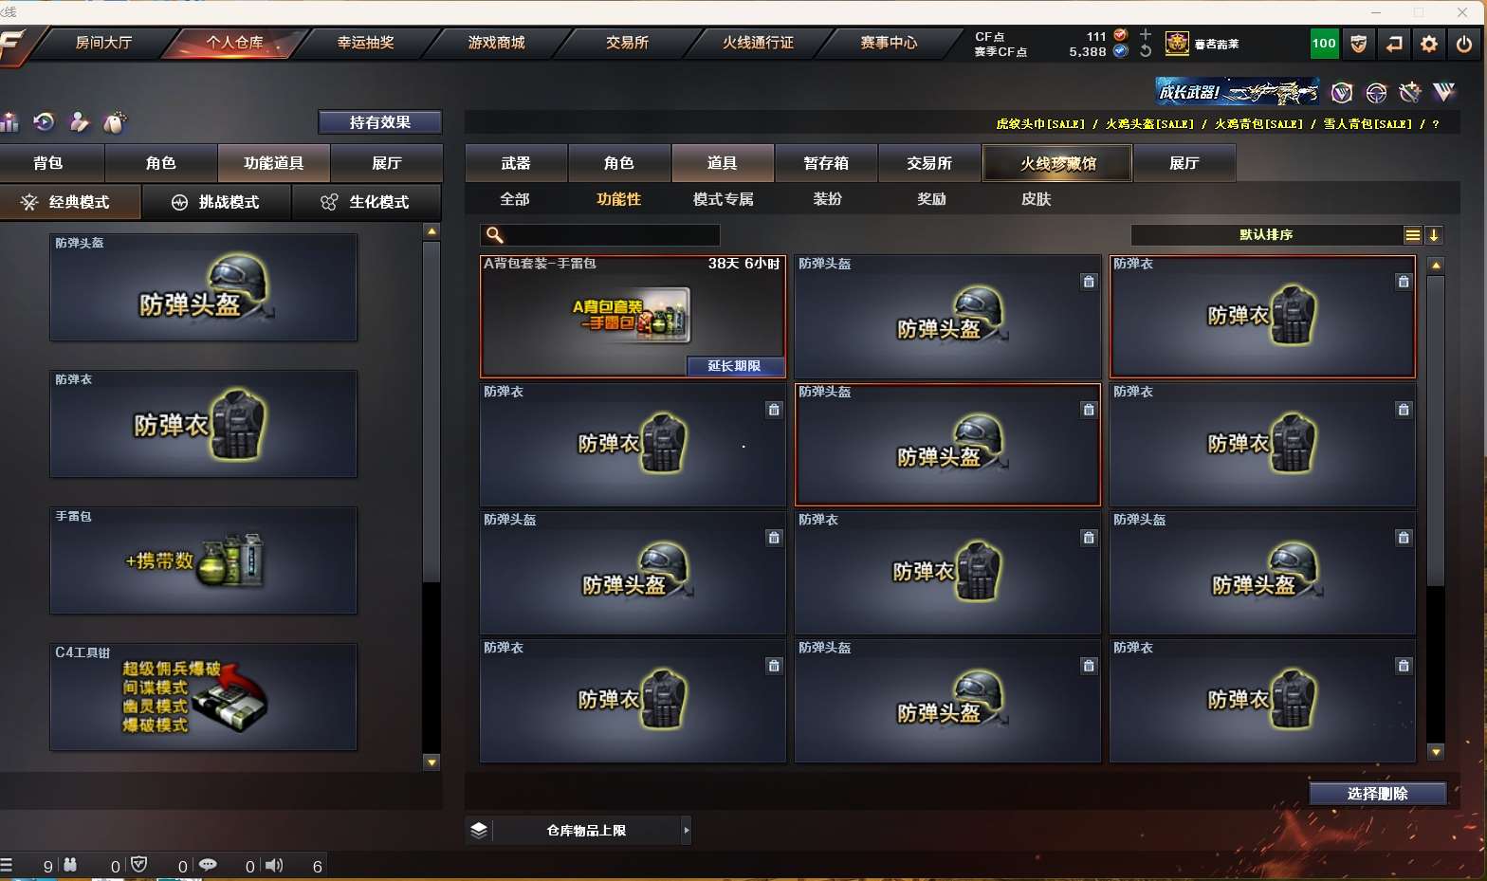Open the settings gear icon
The height and width of the screenshot is (881, 1487).
pos(1429,44)
